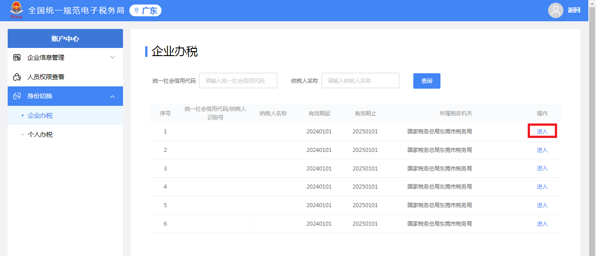Click 进入 link in row 1
This screenshot has height=256, width=596.
click(x=542, y=131)
